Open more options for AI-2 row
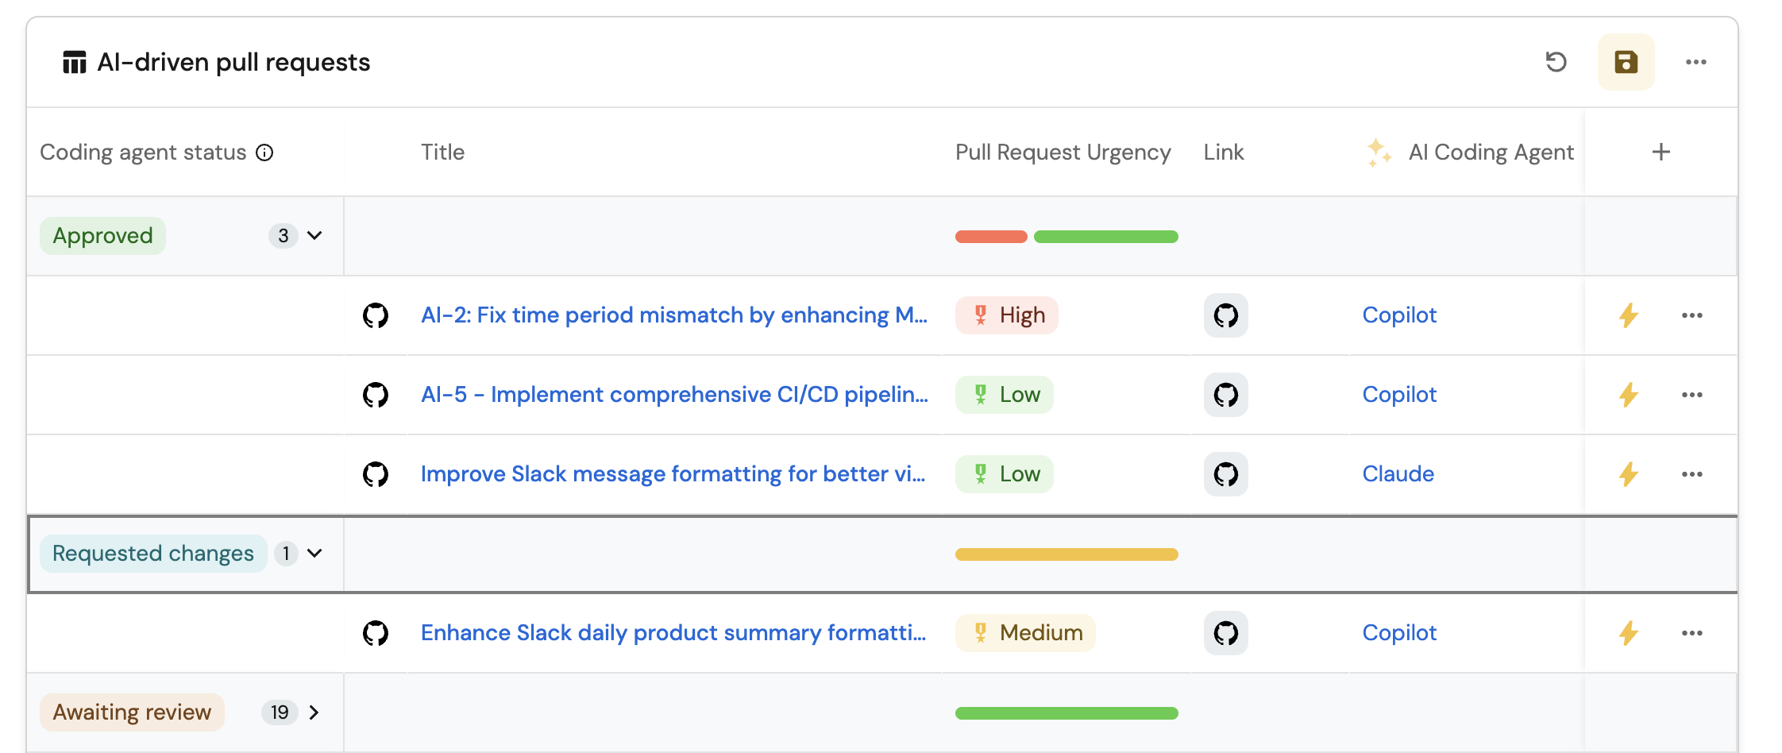 pyautogui.click(x=1691, y=315)
